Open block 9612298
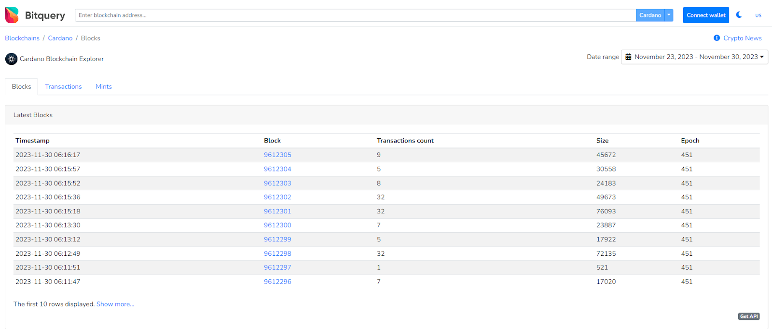The width and height of the screenshot is (772, 329). click(277, 253)
